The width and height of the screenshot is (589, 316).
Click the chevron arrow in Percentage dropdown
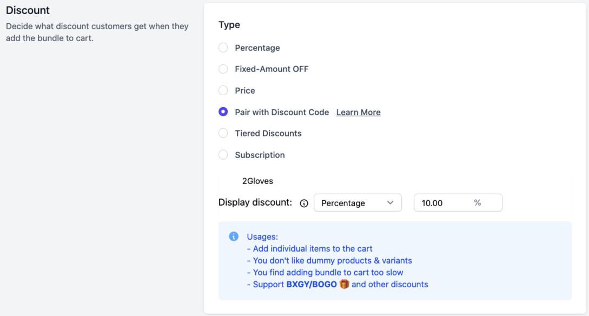pos(391,203)
